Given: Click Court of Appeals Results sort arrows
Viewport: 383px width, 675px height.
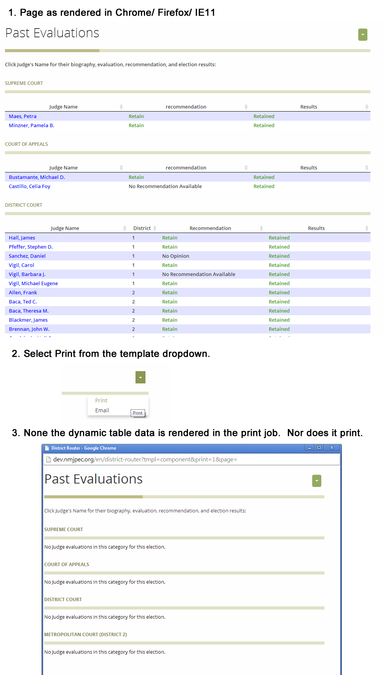Looking at the screenshot, I should (367, 168).
